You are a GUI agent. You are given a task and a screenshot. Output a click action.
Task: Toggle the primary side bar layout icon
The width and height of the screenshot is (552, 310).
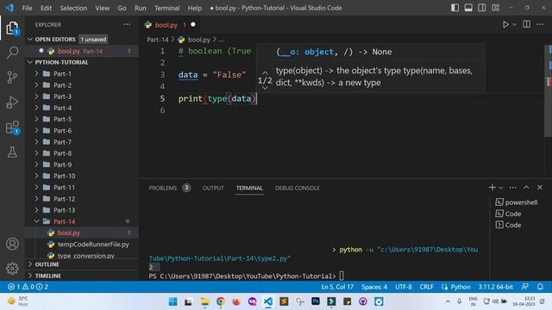tap(455, 8)
